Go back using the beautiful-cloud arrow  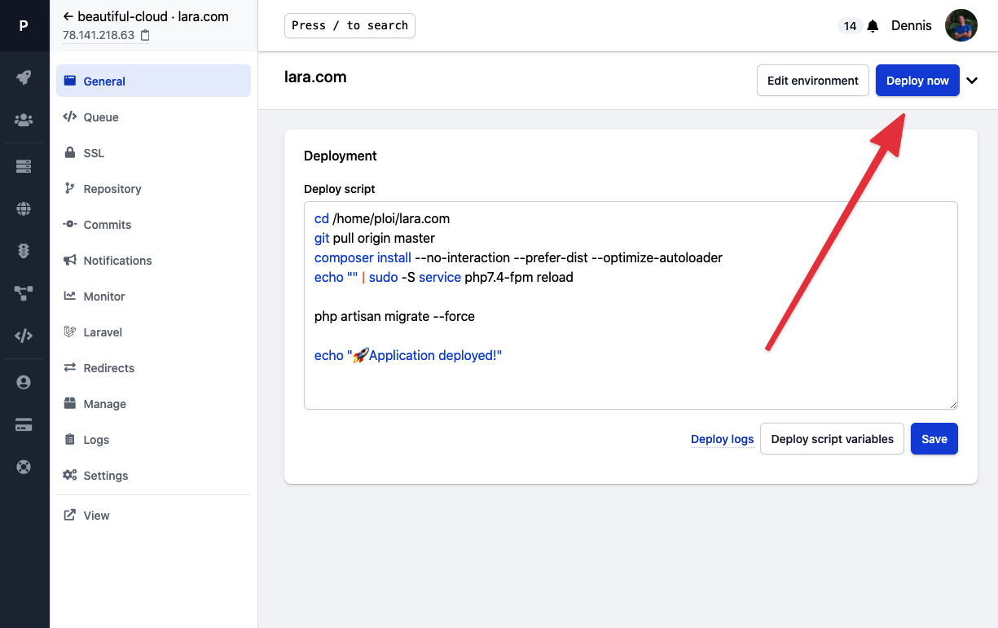point(68,16)
